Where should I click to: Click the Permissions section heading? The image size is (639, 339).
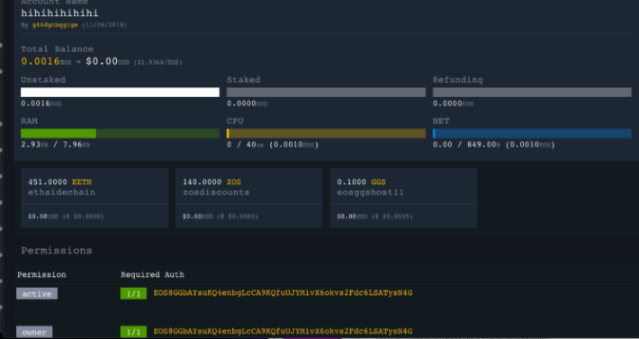click(x=57, y=251)
